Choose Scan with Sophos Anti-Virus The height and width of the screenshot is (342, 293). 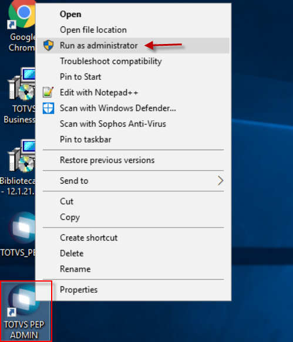tap(133, 124)
